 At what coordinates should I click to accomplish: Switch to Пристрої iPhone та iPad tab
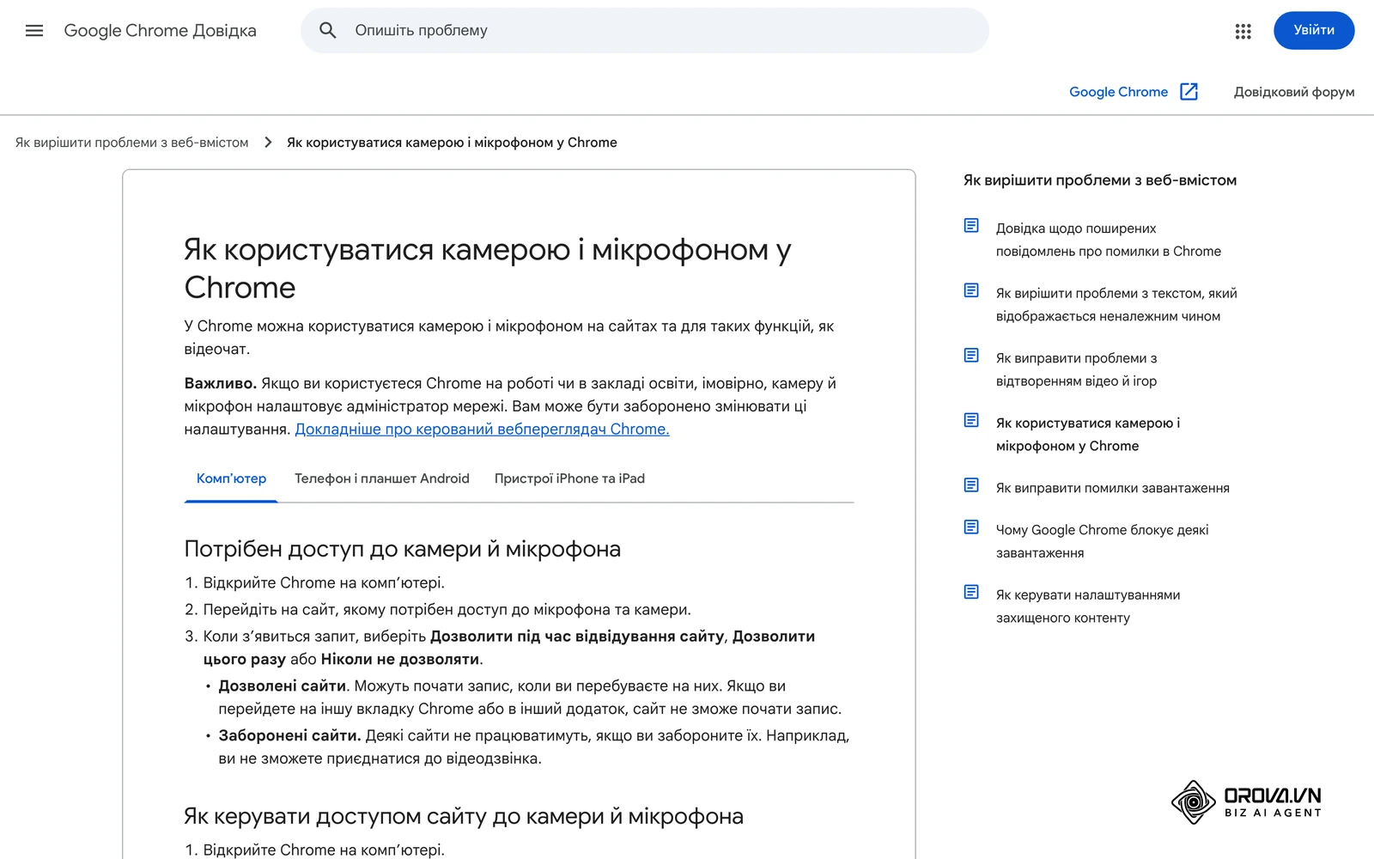click(x=569, y=478)
